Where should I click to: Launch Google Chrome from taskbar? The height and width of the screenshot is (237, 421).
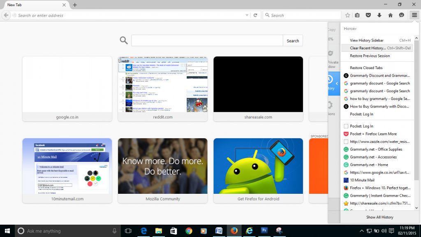pos(189,231)
